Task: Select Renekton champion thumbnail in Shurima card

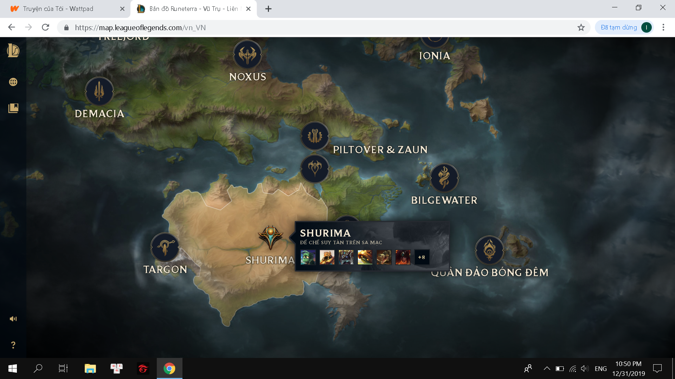Action: [x=384, y=257]
